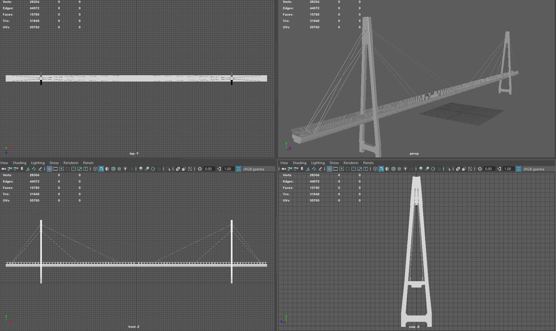Click the 'top -Y' viewport label
This screenshot has height=331, width=556.
(134, 154)
